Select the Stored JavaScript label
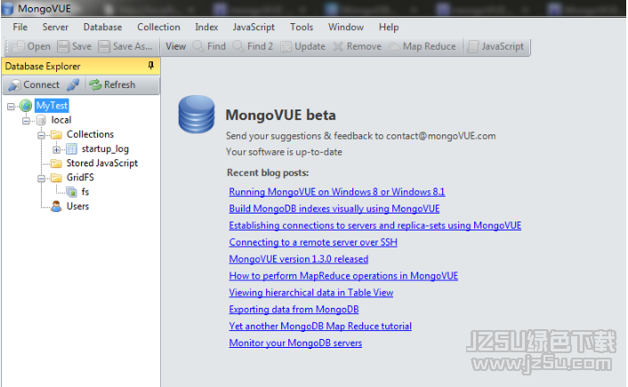This screenshot has width=628, height=387. point(102,164)
